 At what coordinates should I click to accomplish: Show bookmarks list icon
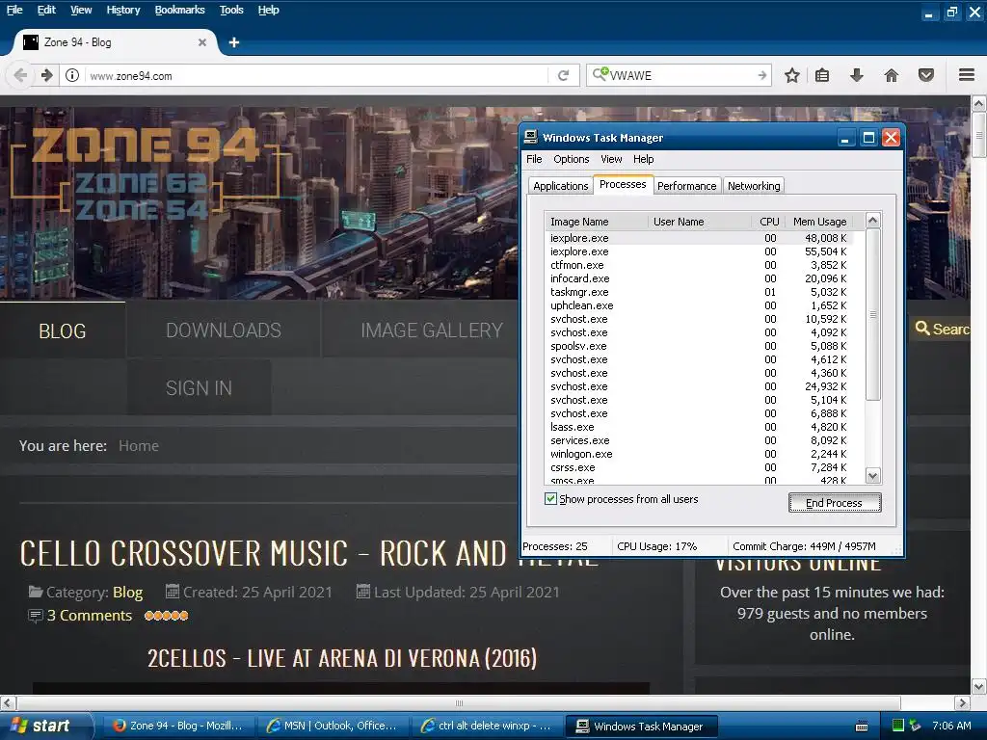[x=822, y=75]
